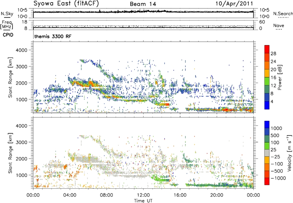Pick the light green power colorbar segment
Image resolution: width=293 pixels, height=203 pixels.
(267, 81)
